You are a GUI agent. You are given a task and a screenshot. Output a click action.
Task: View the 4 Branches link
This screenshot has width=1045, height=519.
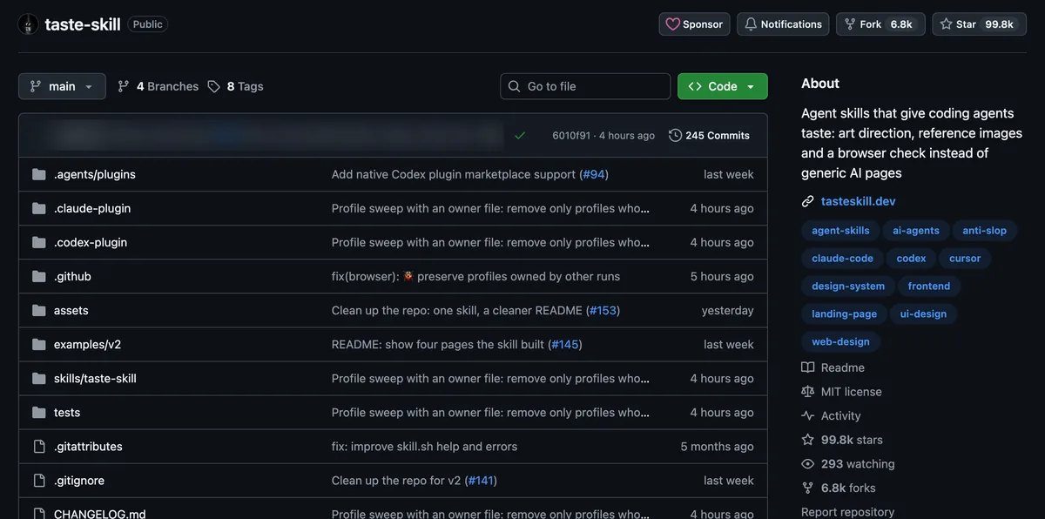point(158,86)
